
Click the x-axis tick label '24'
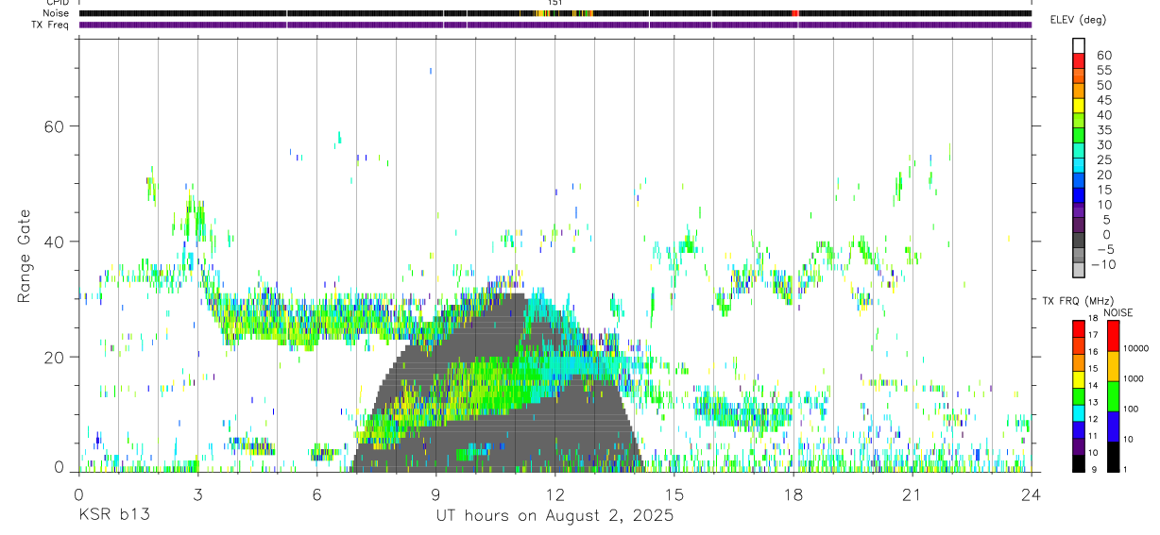pyautogui.click(x=1031, y=495)
